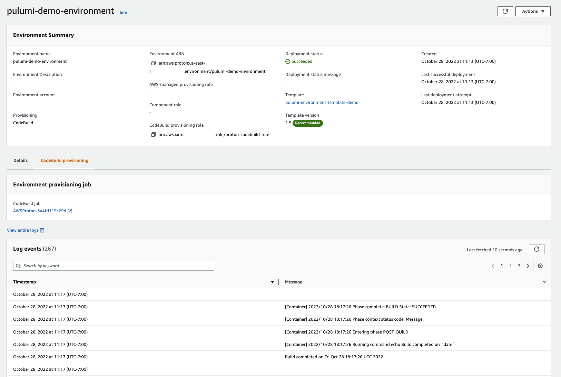The image size is (561, 377).
Task: Click the Succeeded deployment status icon
Action: tap(288, 61)
